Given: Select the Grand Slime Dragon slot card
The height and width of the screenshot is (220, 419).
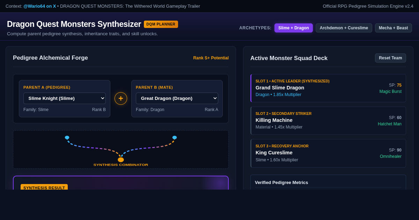Looking at the screenshot, I should (x=328, y=88).
